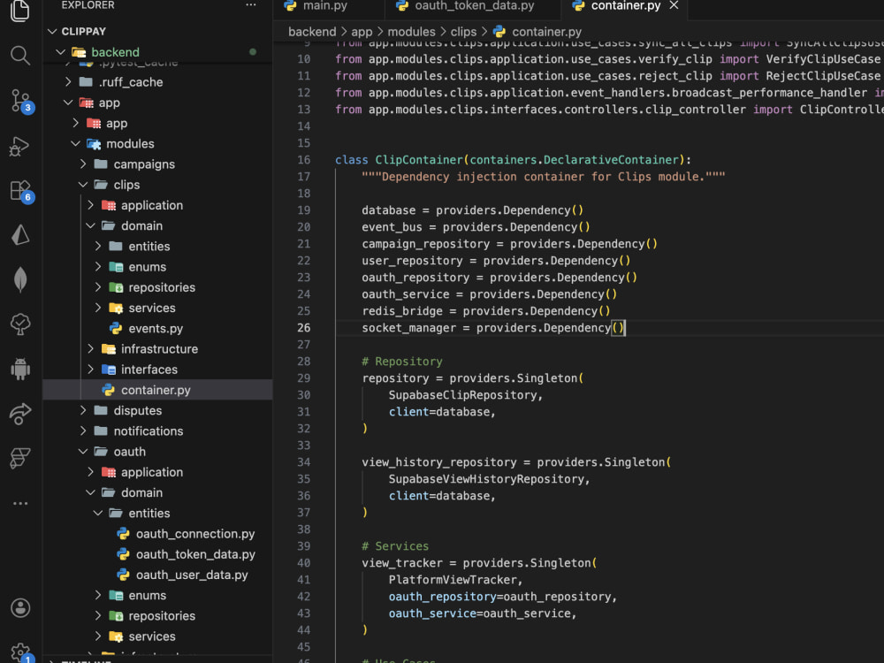Open events.py in the explorer

coord(155,328)
